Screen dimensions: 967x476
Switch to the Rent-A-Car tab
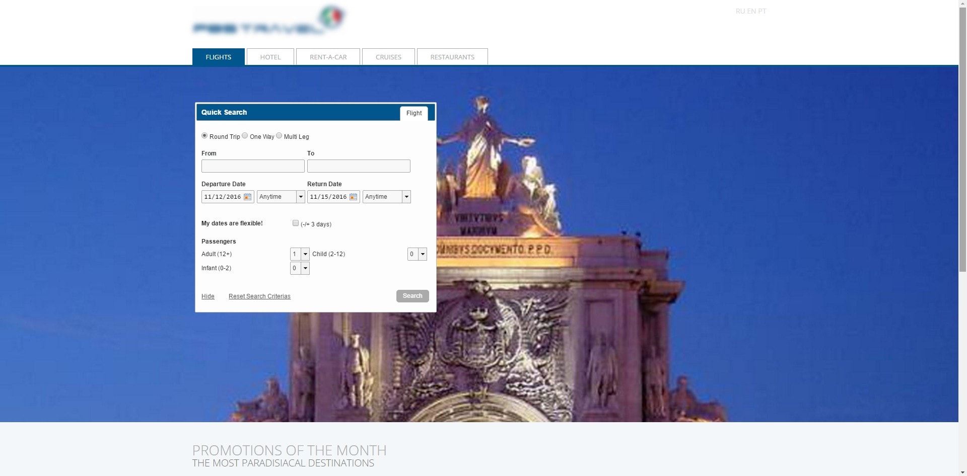(x=328, y=57)
